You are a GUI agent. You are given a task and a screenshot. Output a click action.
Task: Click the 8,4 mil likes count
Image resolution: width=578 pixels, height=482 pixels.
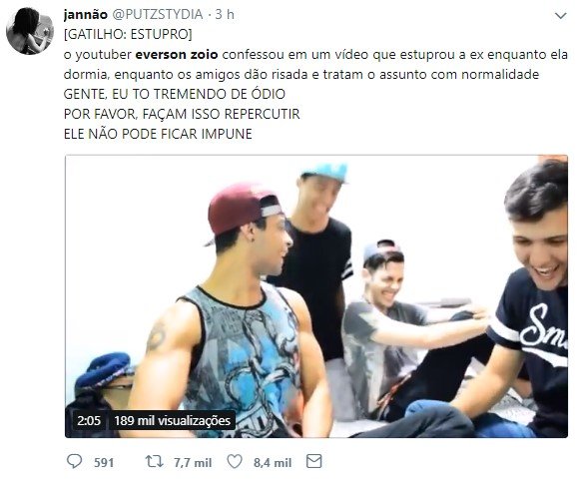tap(273, 463)
